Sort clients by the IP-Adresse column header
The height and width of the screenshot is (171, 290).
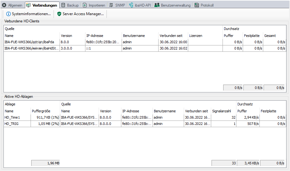click(95, 36)
